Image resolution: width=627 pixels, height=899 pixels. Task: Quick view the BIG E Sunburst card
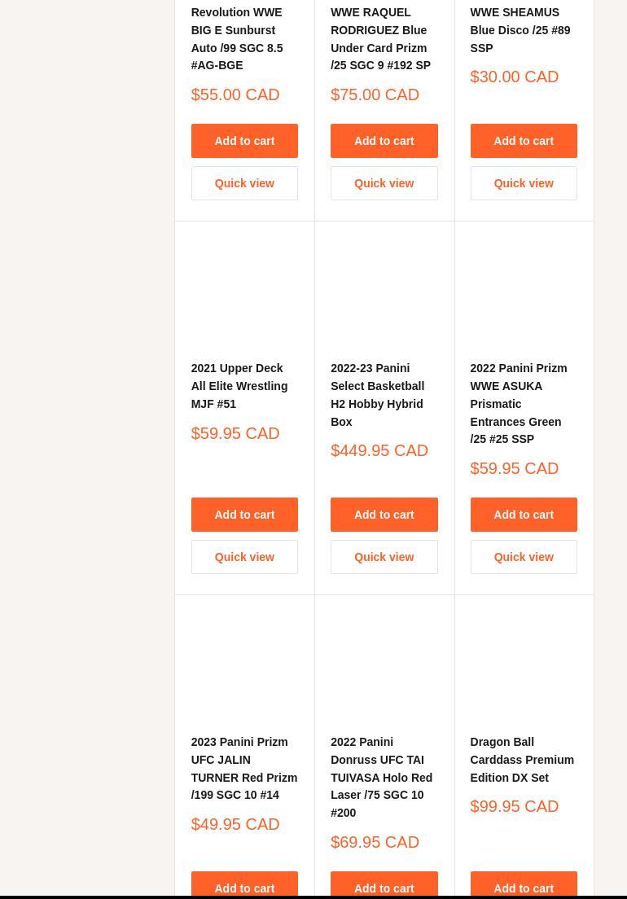point(244,183)
